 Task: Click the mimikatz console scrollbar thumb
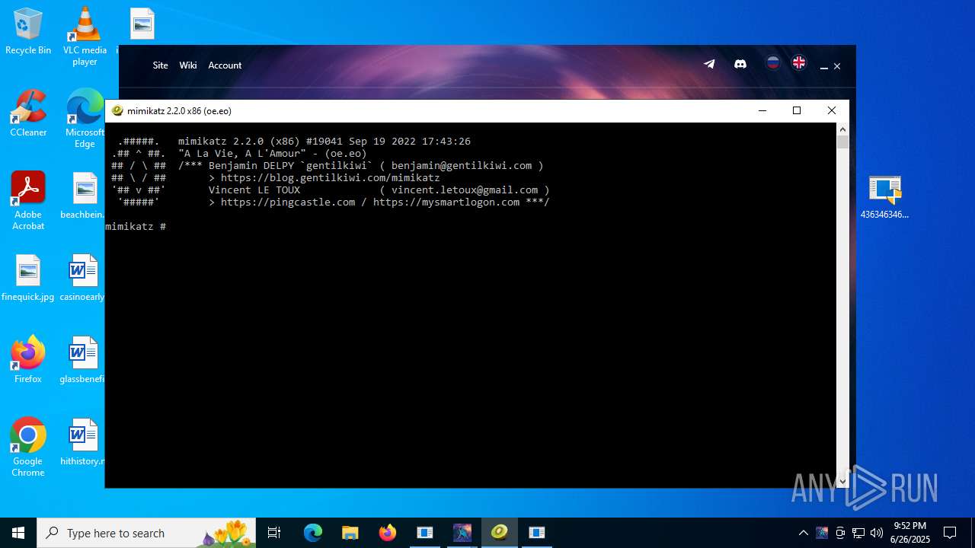tap(842, 142)
